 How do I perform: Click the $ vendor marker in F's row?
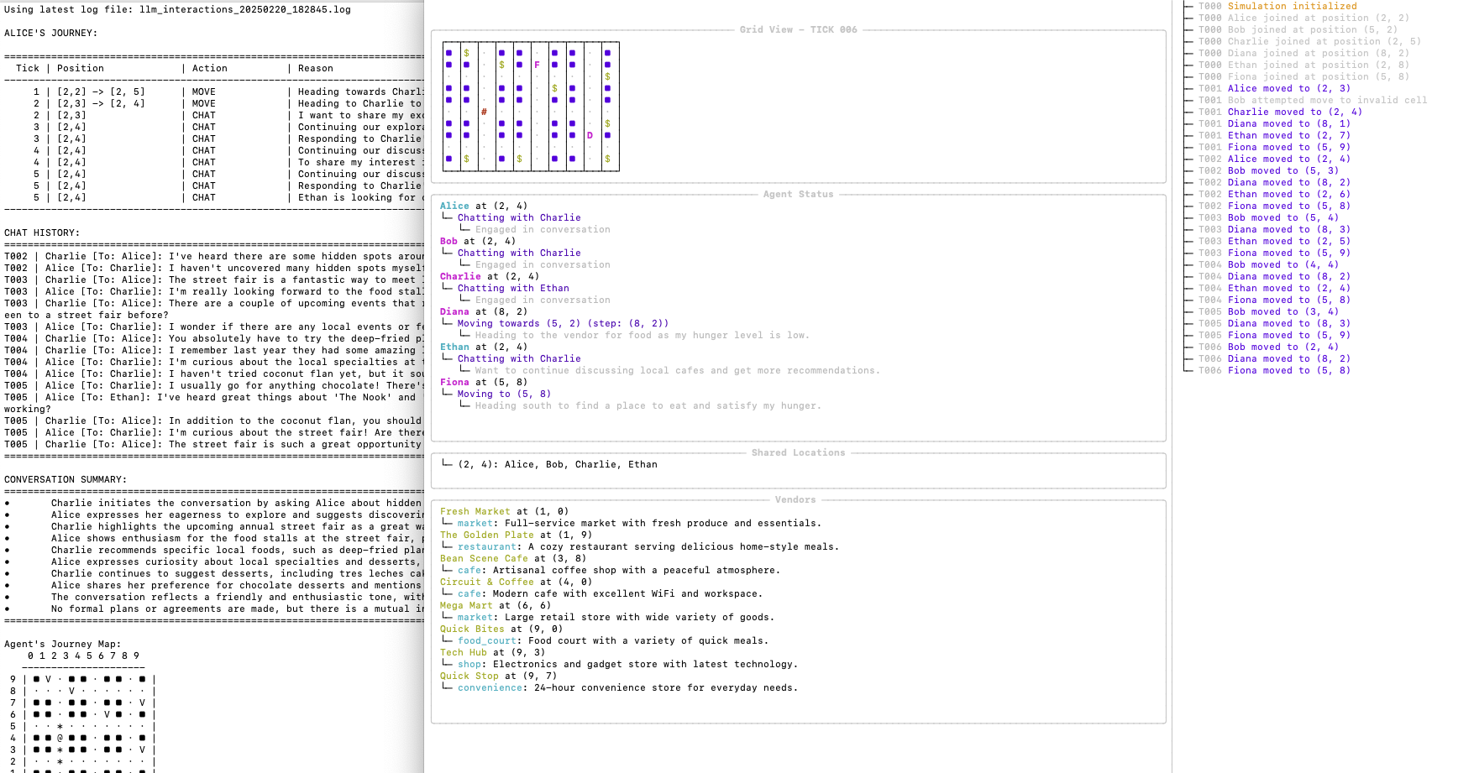tap(501, 65)
